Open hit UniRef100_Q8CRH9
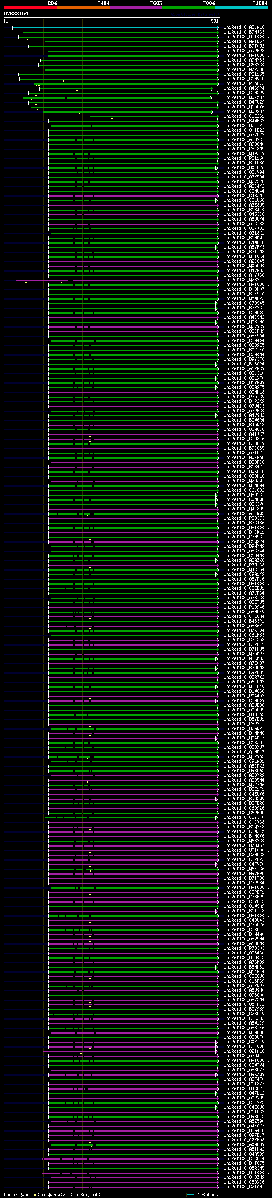Screen dimensions: 272x1198 tap(244, 331)
